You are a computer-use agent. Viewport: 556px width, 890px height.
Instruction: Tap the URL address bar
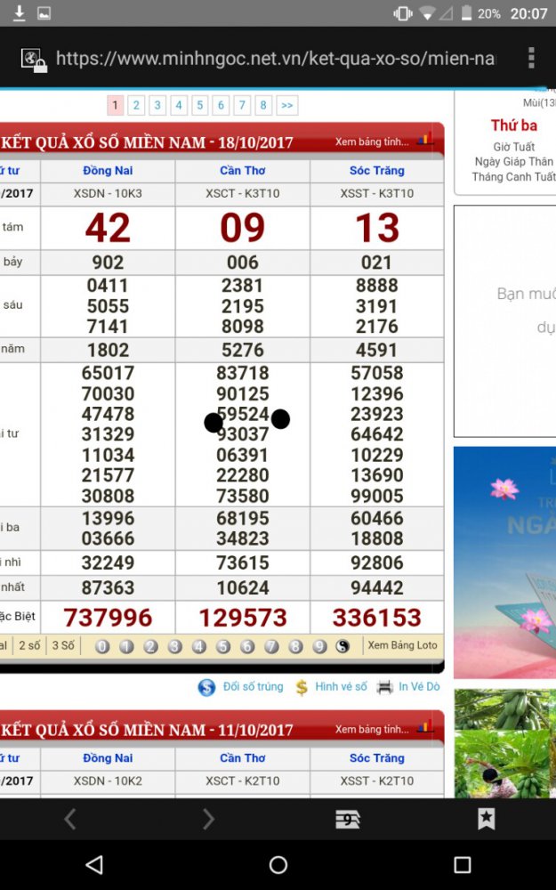[275, 59]
